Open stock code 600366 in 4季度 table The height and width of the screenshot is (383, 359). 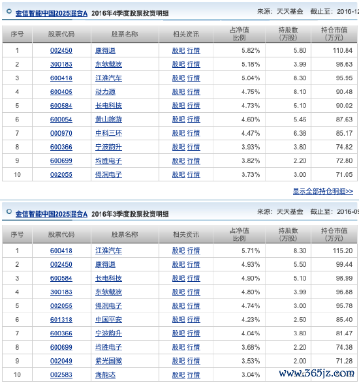coord(61,147)
